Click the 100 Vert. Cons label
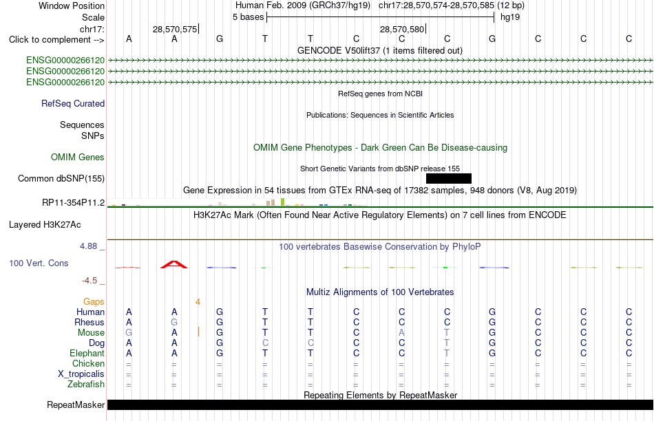654x421 pixels. (x=39, y=263)
